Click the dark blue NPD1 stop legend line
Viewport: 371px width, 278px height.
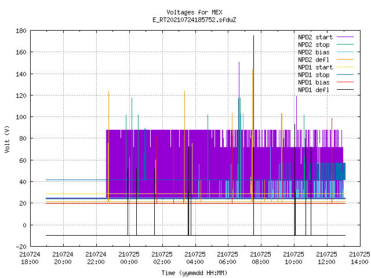[345, 75]
